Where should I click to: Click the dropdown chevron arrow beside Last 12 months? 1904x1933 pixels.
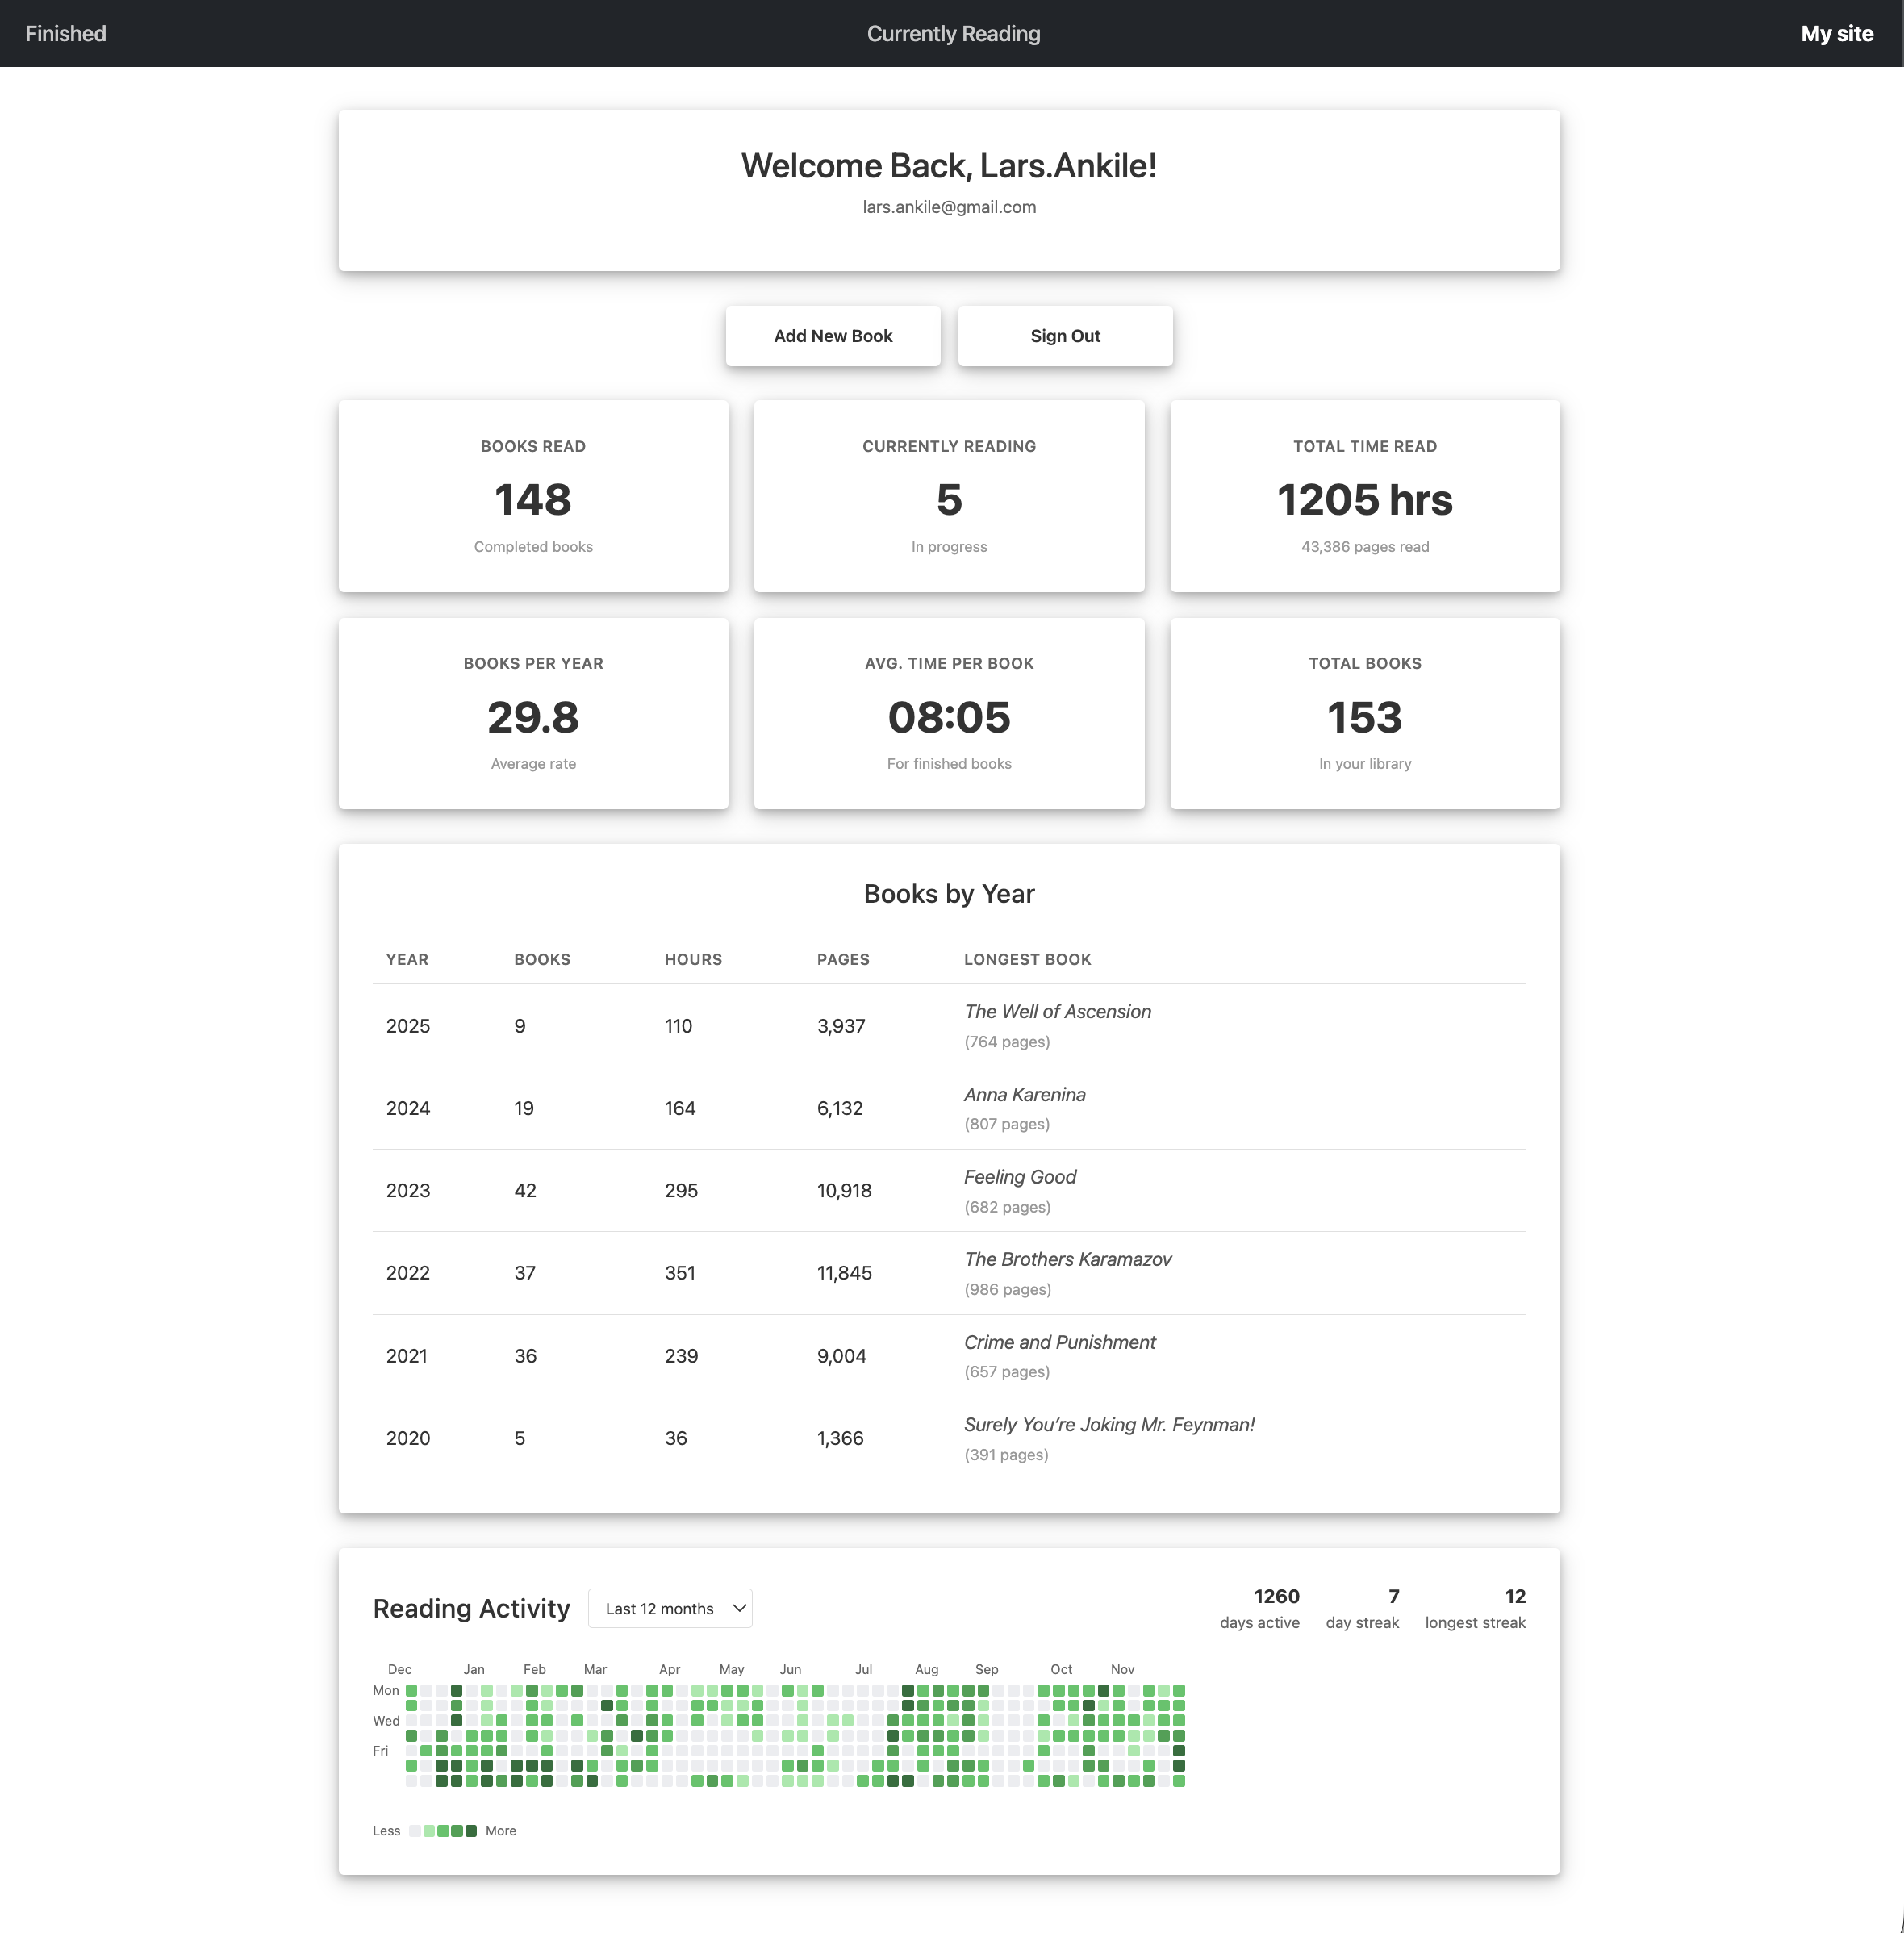(739, 1608)
